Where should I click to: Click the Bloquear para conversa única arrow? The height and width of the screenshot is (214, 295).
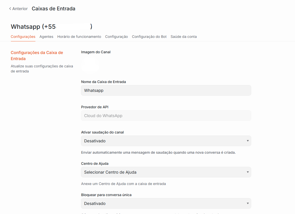pos(248,203)
